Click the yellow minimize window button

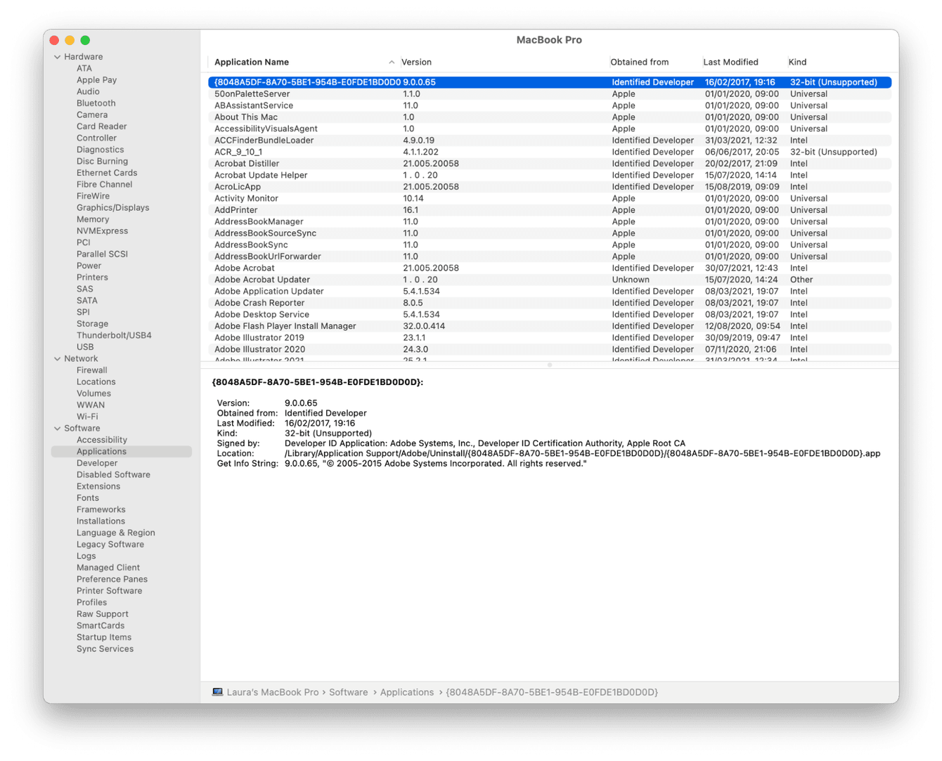coord(70,40)
